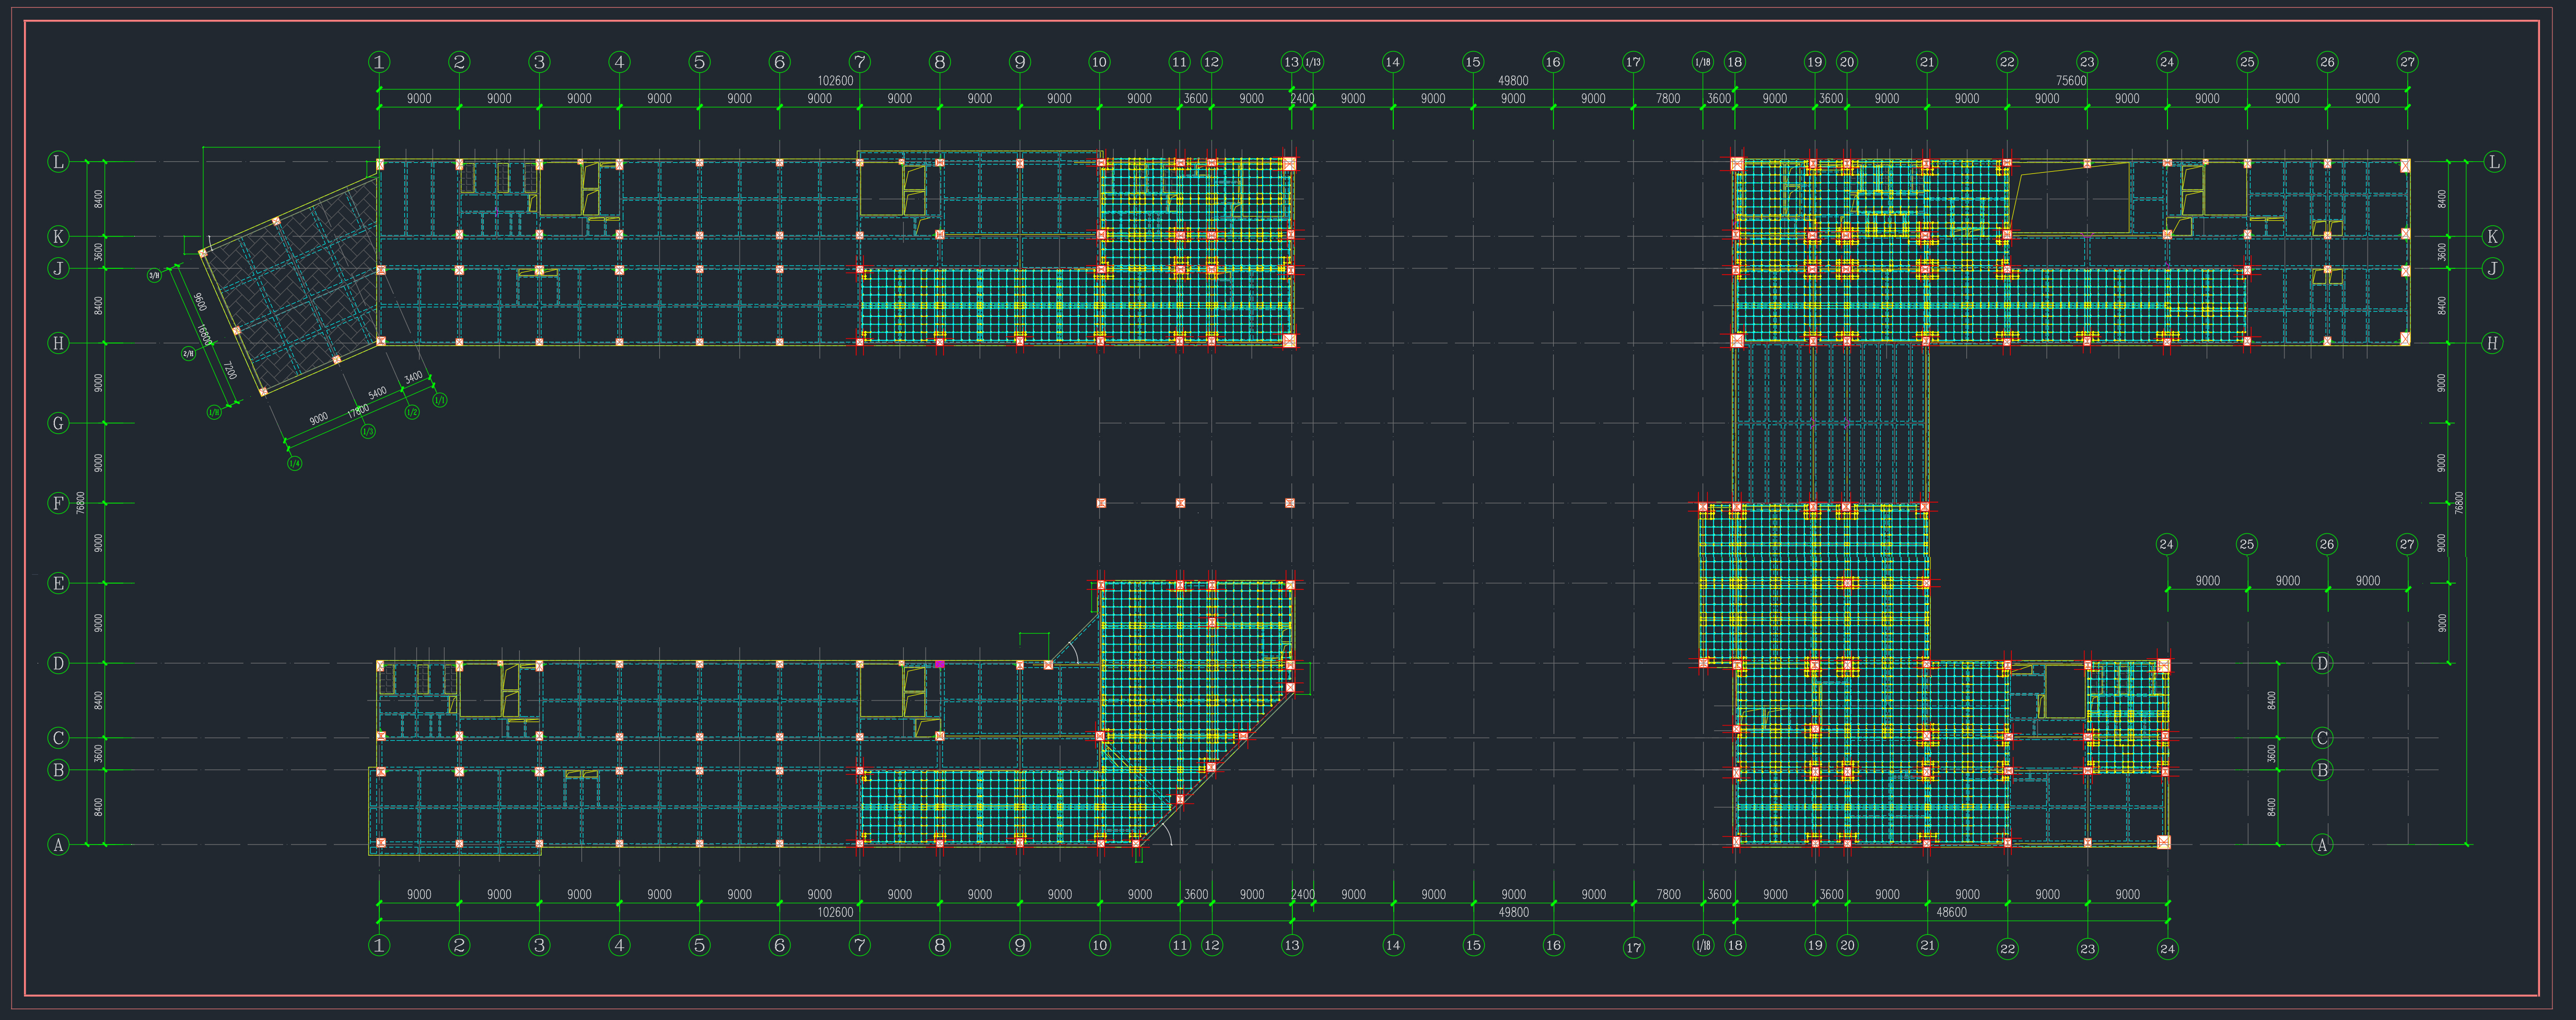Viewport: 2576px width, 1020px height.
Task: Select axis bubble 1/H
Action: [214, 411]
